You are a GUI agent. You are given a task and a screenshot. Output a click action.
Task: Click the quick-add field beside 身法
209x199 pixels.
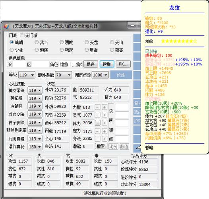point(122,139)
